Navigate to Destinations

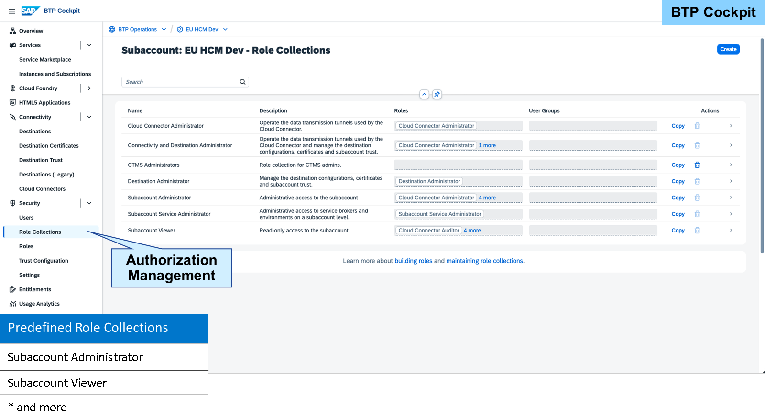tap(35, 132)
